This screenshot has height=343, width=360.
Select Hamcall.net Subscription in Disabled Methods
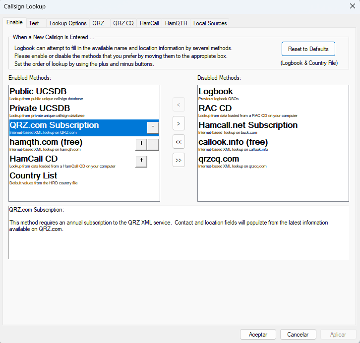273,128
